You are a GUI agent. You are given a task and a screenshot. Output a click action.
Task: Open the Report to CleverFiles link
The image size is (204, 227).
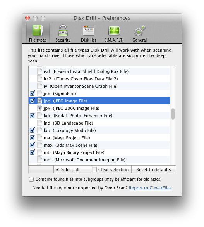150,188
